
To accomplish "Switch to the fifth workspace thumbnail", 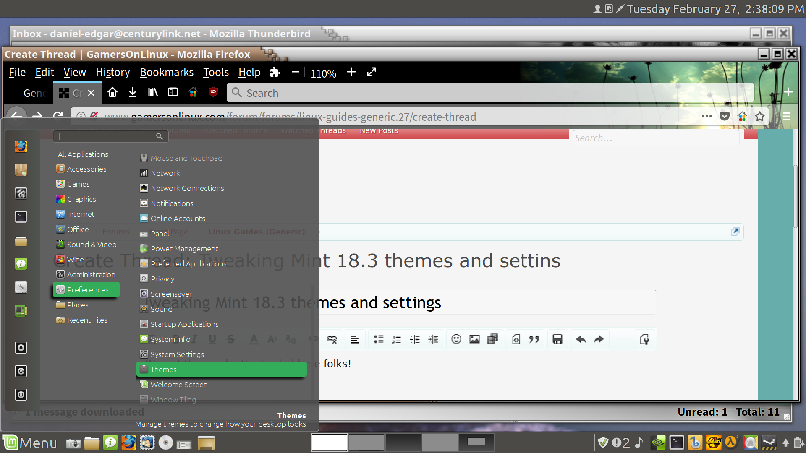I will (476, 443).
